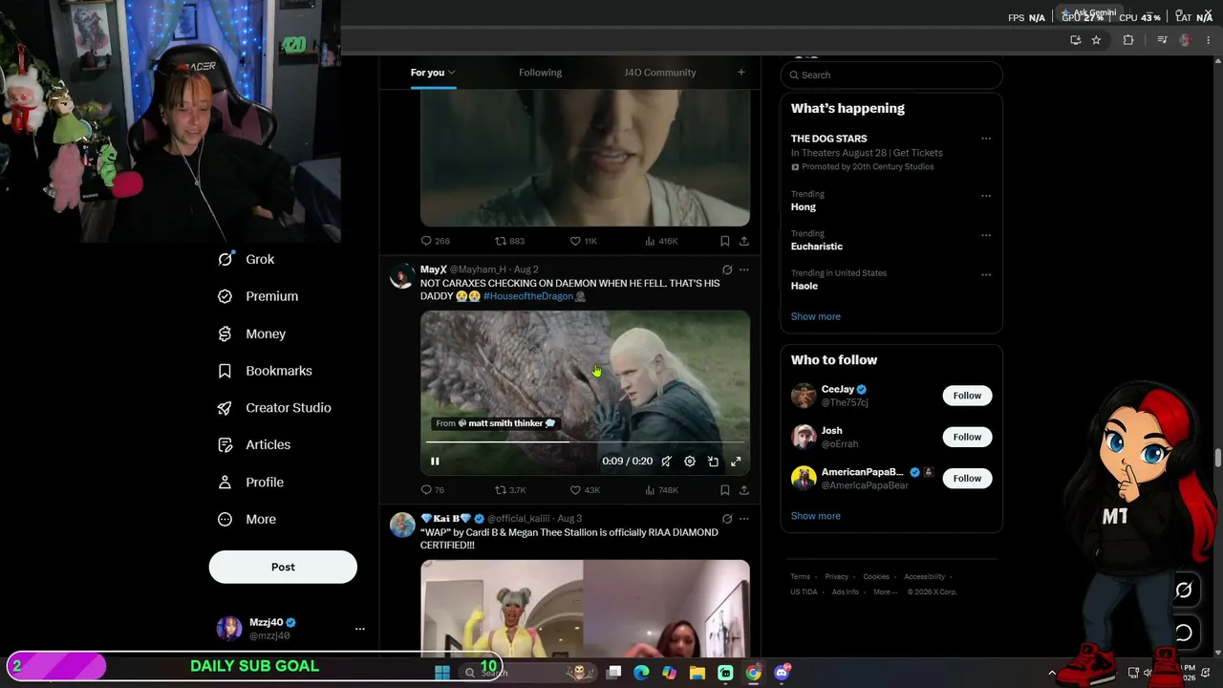
Task: Open Chrome from the taskbar
Action: coord(754,673)
